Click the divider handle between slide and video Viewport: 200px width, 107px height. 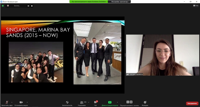pyautogui.click(x=125, y=55)
